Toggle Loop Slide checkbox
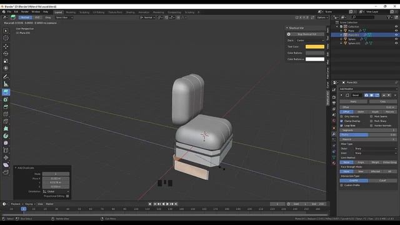Screen dimensions: 400x225 pos(342,126)
